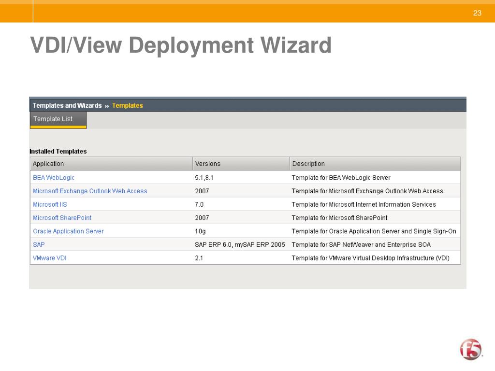Click 'SAP ERP 6.0, mySAP ERP 2005' cell
The height and width of the screenshot is (371, 495).
click(x=240, y=244)
